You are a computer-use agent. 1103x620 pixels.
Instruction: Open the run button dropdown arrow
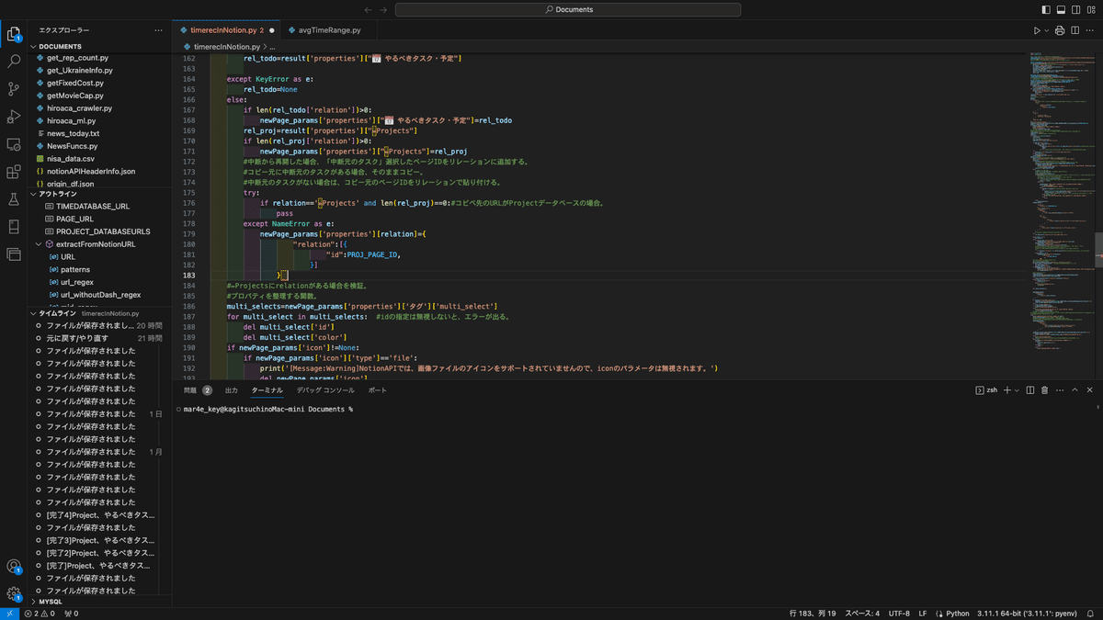[1047, 30]
